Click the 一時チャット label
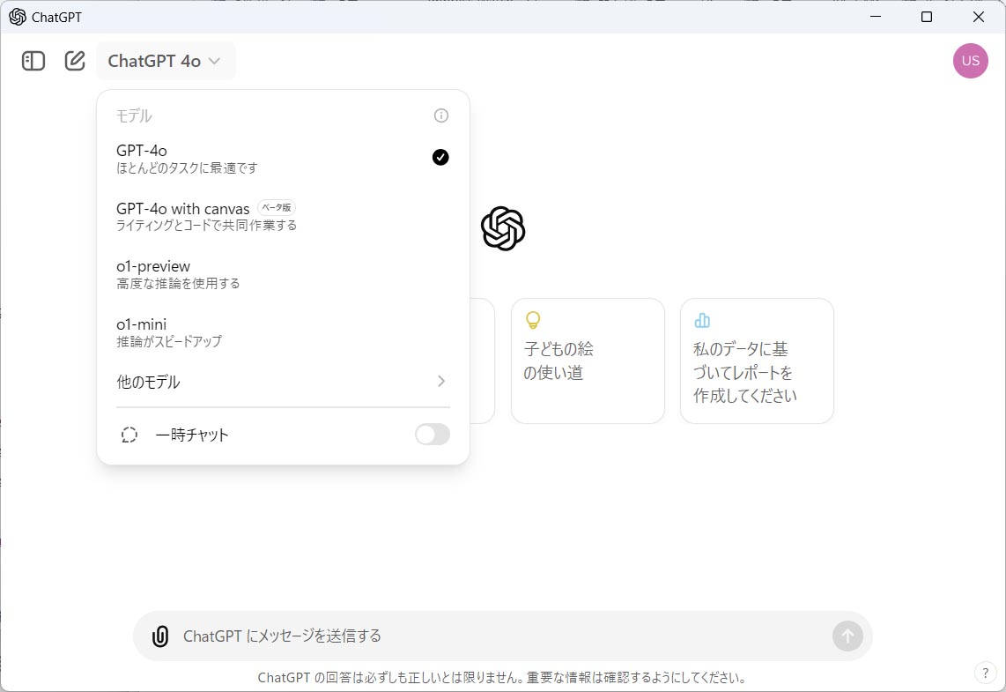 pyautogui.click(x=192, y=435)
